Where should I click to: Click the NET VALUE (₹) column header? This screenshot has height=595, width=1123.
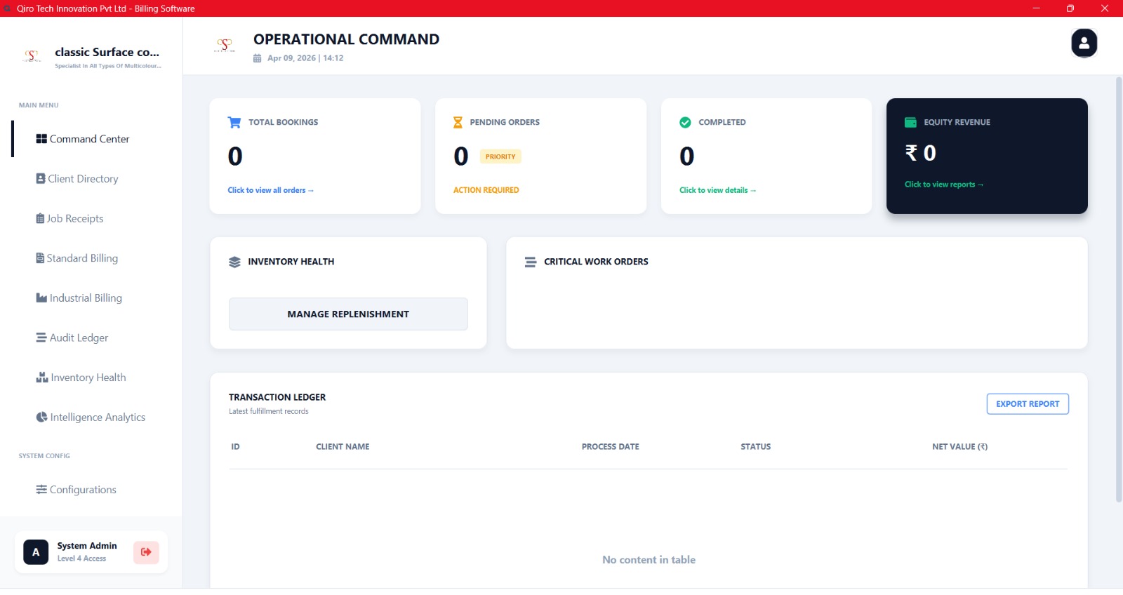[960, 447]
